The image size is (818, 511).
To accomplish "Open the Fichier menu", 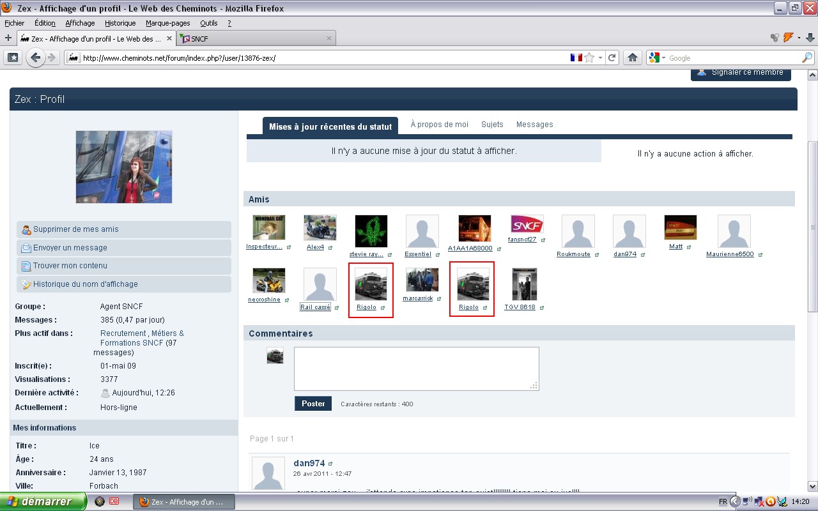I will click(14, 23).
